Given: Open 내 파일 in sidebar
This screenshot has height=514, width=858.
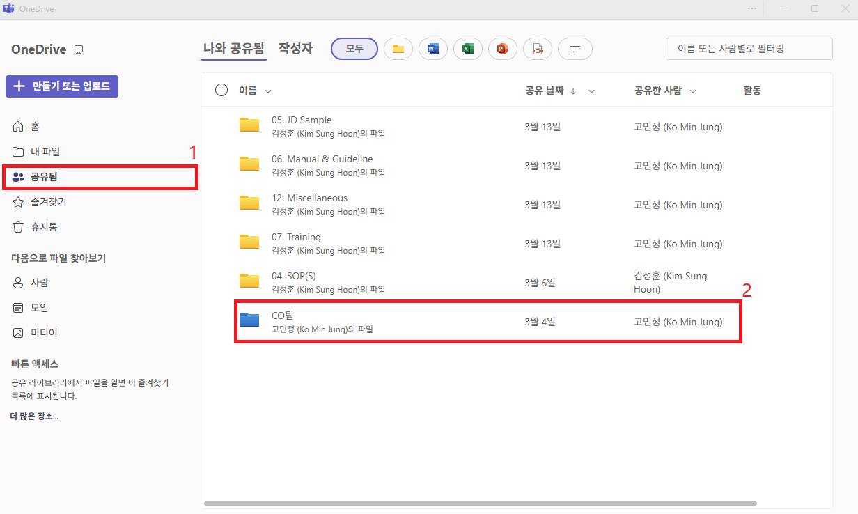Looking at the screenshot, I should tap(36, 152).
